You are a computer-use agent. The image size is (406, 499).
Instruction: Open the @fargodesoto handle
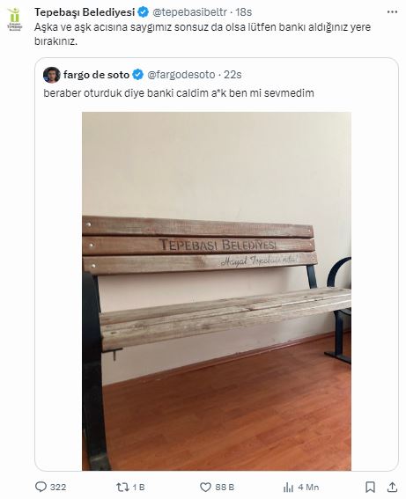point(181,75)
